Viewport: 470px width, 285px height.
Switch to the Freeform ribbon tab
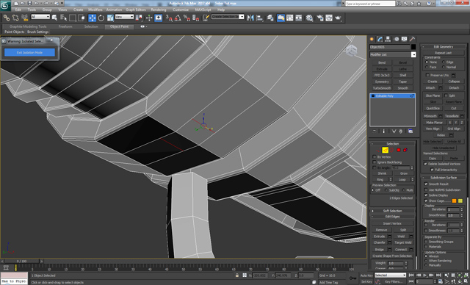pos(65,26)
